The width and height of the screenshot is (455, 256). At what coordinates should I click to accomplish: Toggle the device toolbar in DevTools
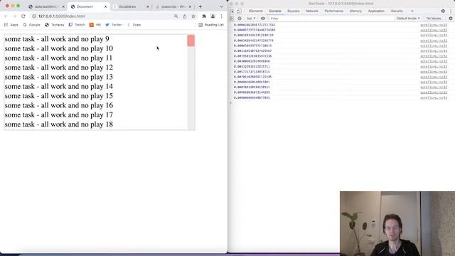[239, 11]
